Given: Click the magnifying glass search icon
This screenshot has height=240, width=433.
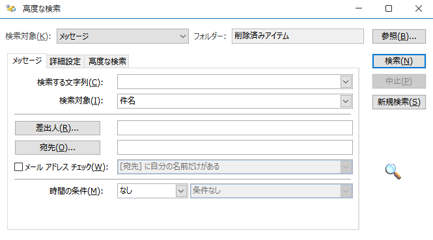Looking at the screenshot, I should (x=393, y=171).
